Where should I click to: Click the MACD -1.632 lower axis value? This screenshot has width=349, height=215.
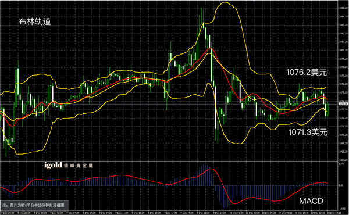[341, 209]
